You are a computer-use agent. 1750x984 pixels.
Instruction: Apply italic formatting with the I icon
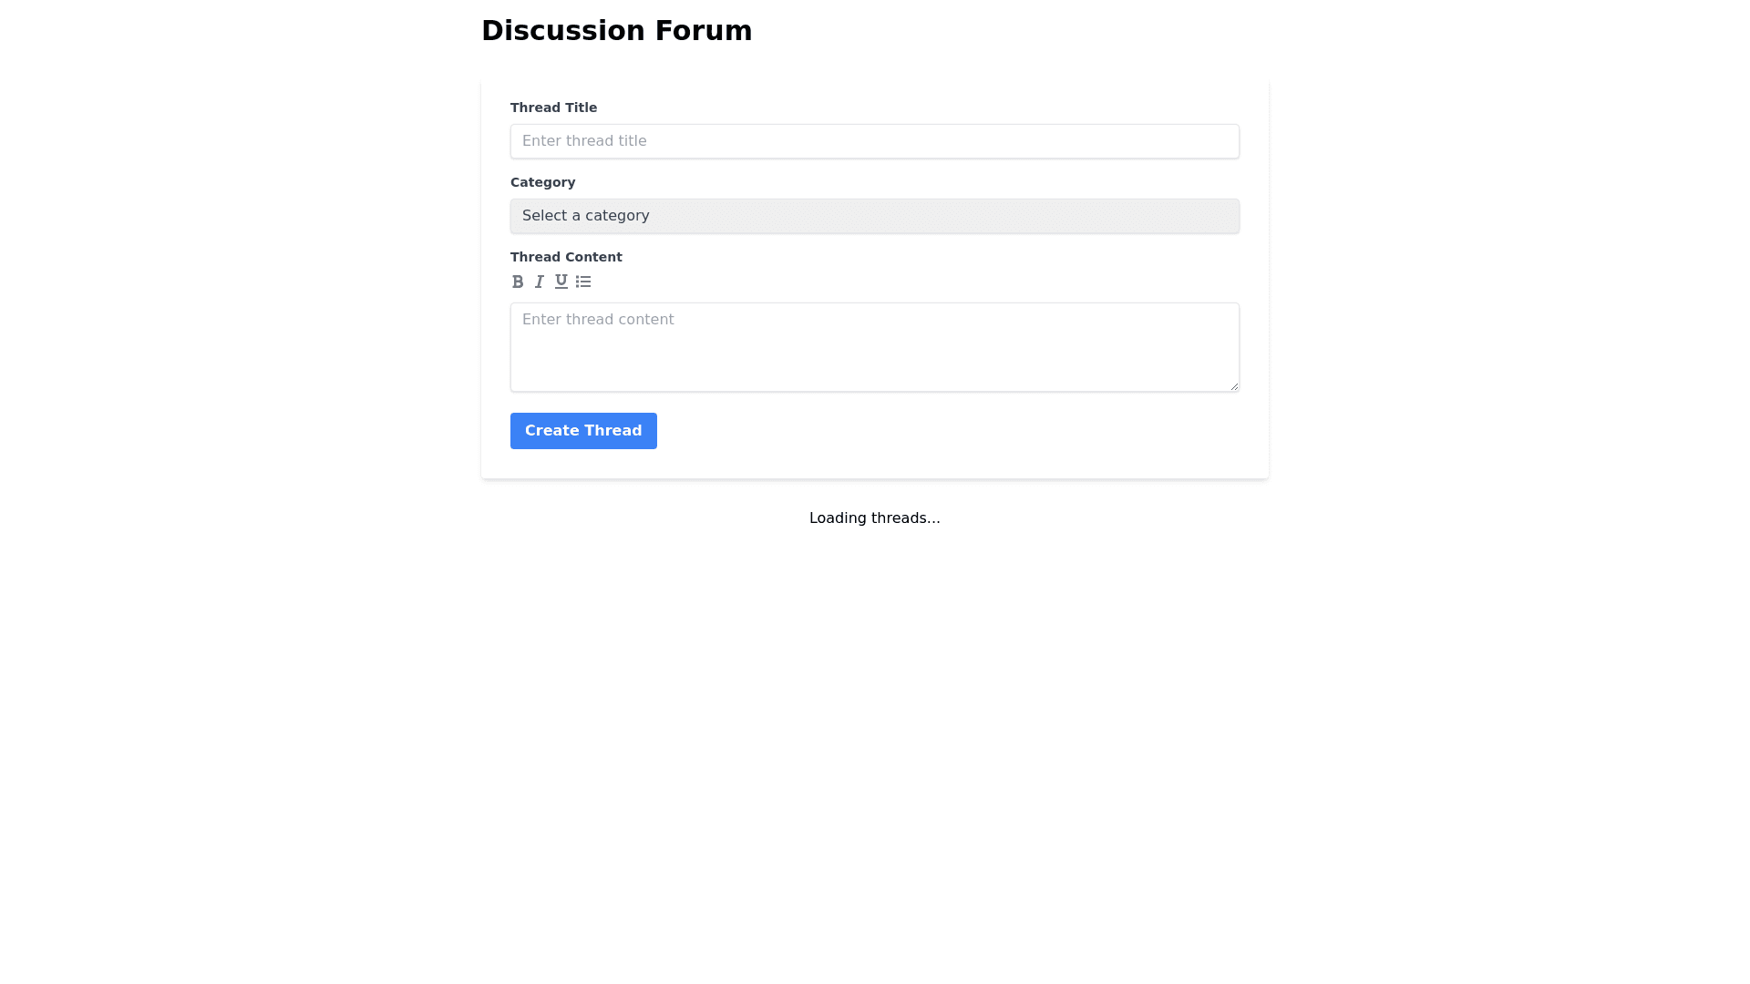[540, 282]
